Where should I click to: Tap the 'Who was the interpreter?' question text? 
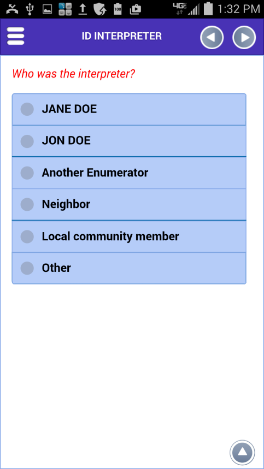coord(74,74)
